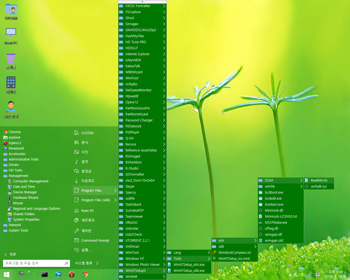
Task: Open Penetwork in start menu list
Action: click(x=16, y=148)
